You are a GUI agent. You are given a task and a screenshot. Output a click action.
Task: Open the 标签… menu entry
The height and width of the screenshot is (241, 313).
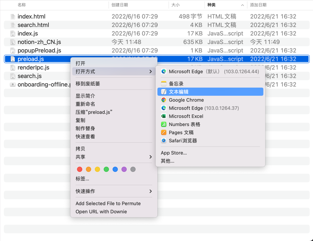pyautogui.click(x=82, y=179)
